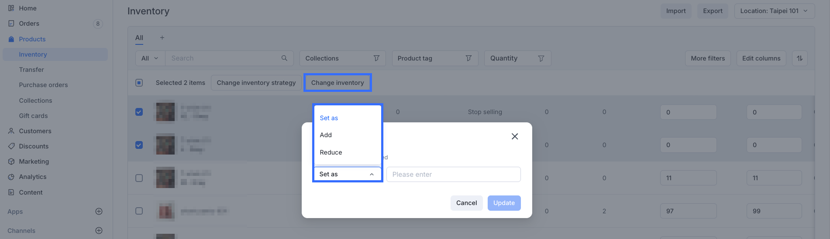830x239 pixels.
Task: Click the sort order arrows icon
Action: tap(799, 58)
